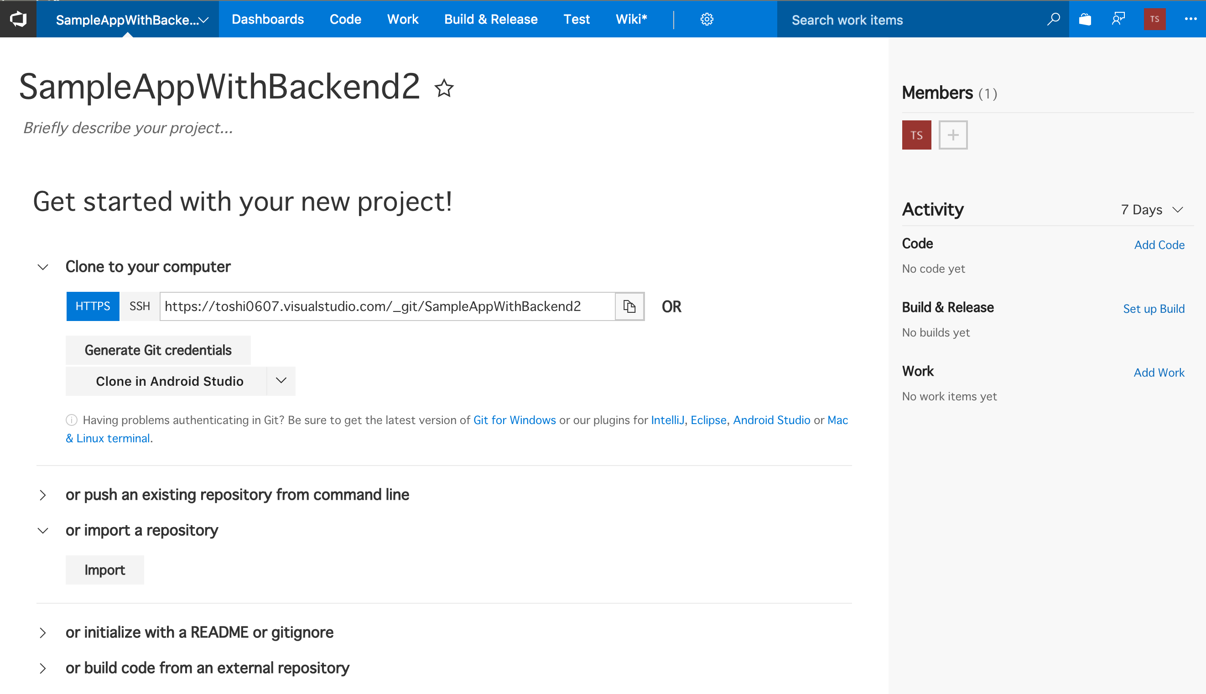1206x694 pixels.
Task: Click the No builds yet text
Action: [936, 333]
